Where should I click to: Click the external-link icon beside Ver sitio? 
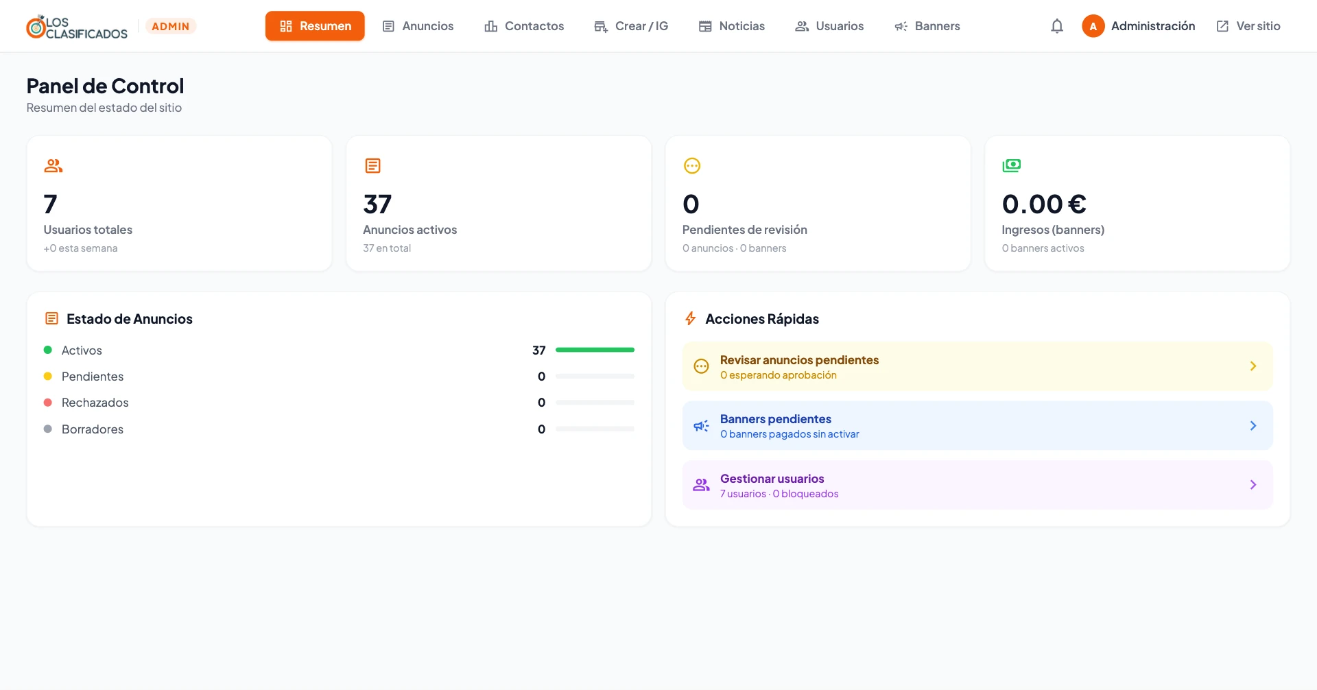[1222, 26]
